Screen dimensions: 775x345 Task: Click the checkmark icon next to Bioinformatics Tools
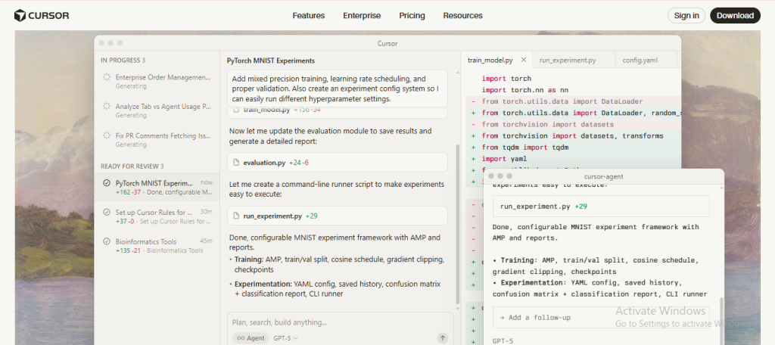(x=107, y=241)
